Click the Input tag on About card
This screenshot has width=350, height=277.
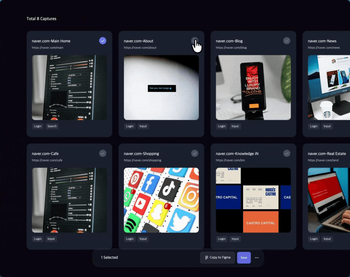point(143,126)
